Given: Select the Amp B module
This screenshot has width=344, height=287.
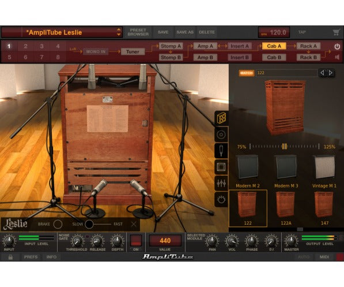Looking at the screenshot, I should click(205, 57).
